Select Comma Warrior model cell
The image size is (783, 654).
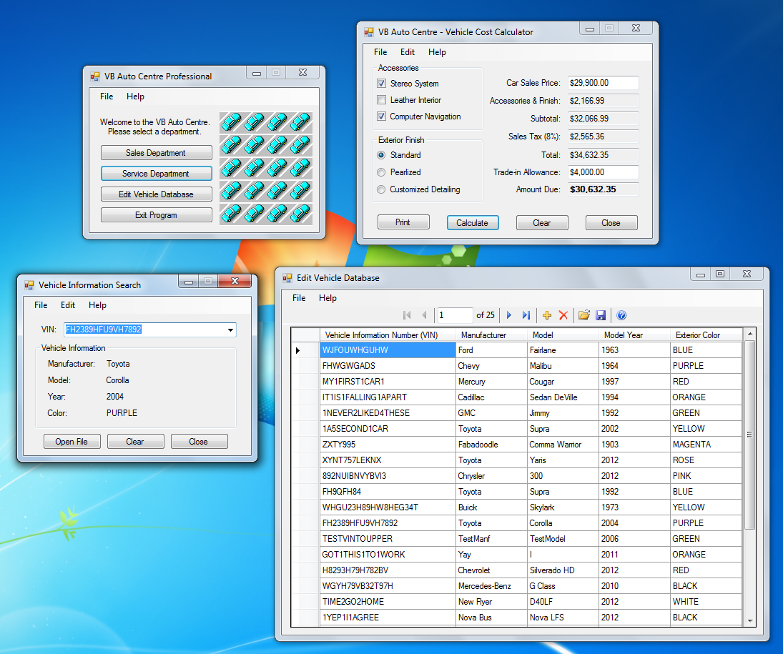pyautogui.click(x=563, y=445)
